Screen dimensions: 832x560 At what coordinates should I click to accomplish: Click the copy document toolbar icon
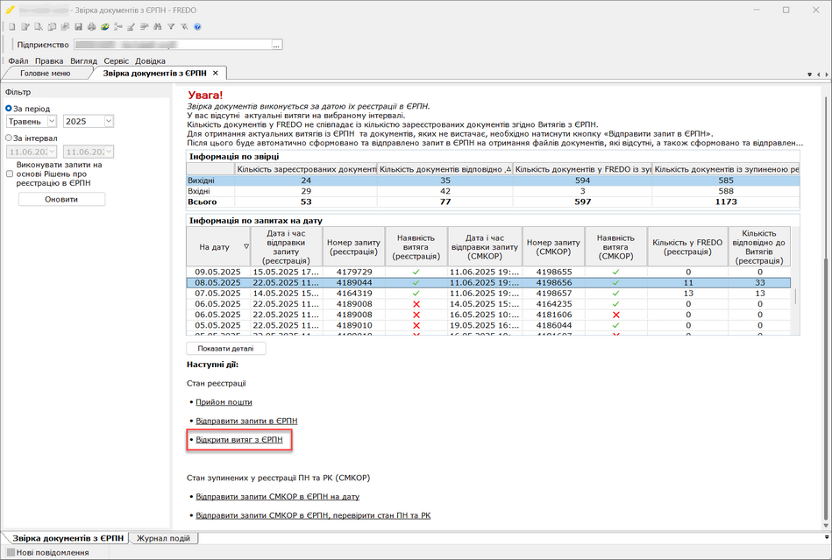(52, 26)
